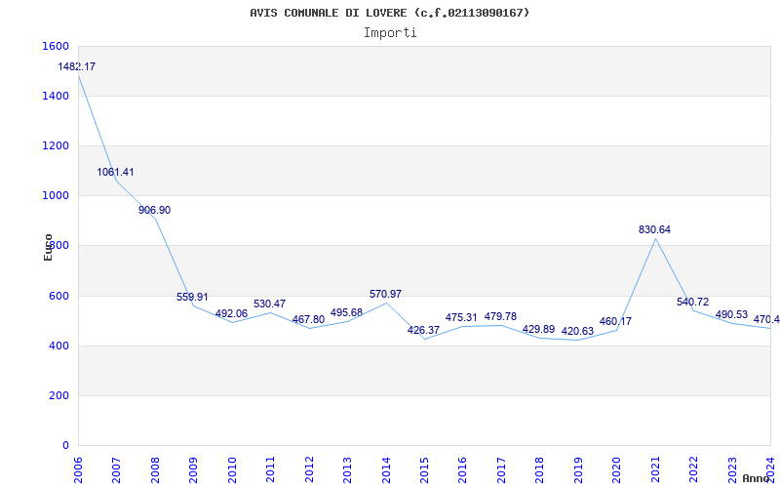Screen dimensions: 780x488
Task: Click the 2011 x-axis year label
Action: (x=270, y=468)
